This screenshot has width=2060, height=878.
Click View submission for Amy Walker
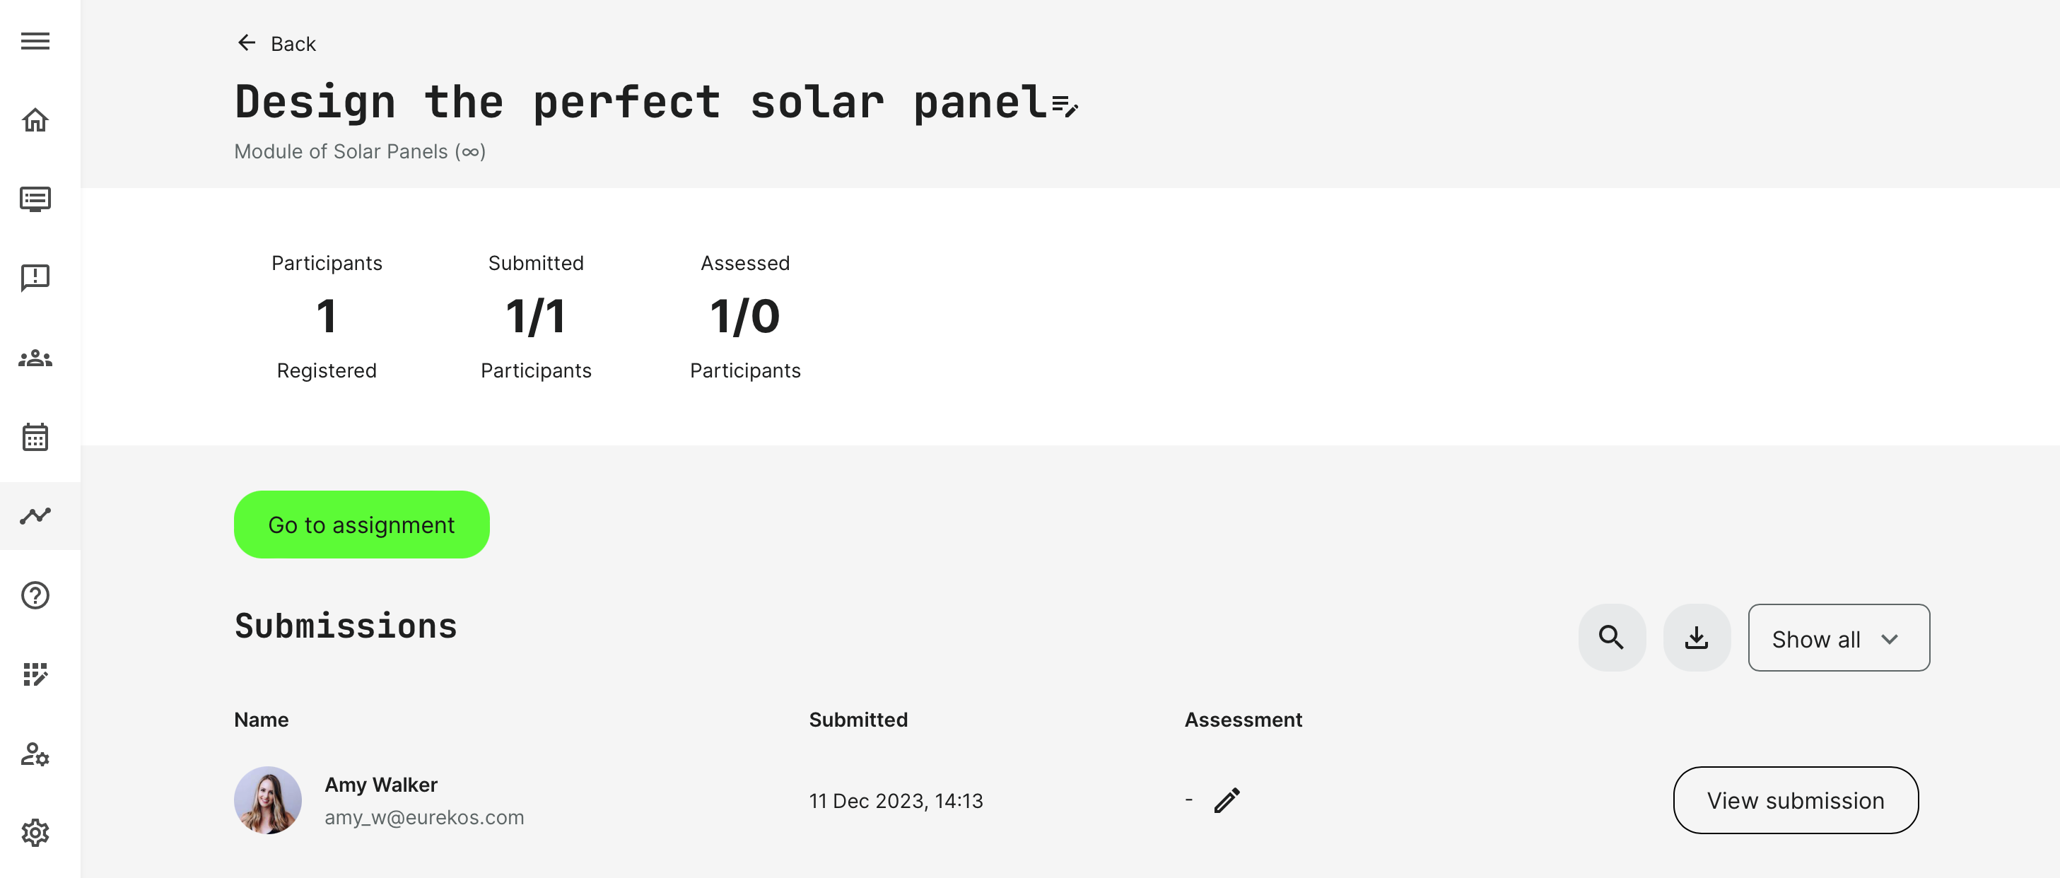[x=1796, y=800]
